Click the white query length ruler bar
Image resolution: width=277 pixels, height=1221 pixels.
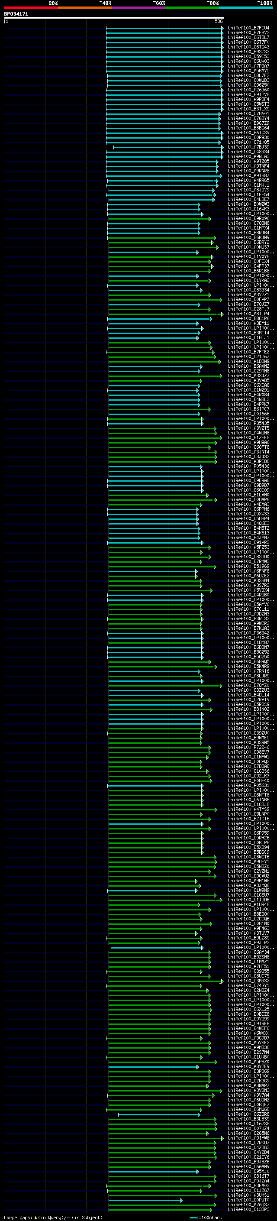pos(114,18)
